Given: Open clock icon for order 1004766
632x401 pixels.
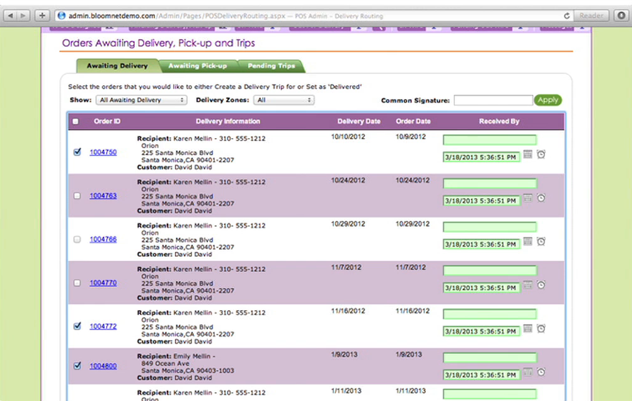Looking at the screenshot, I should coord(541,241).
